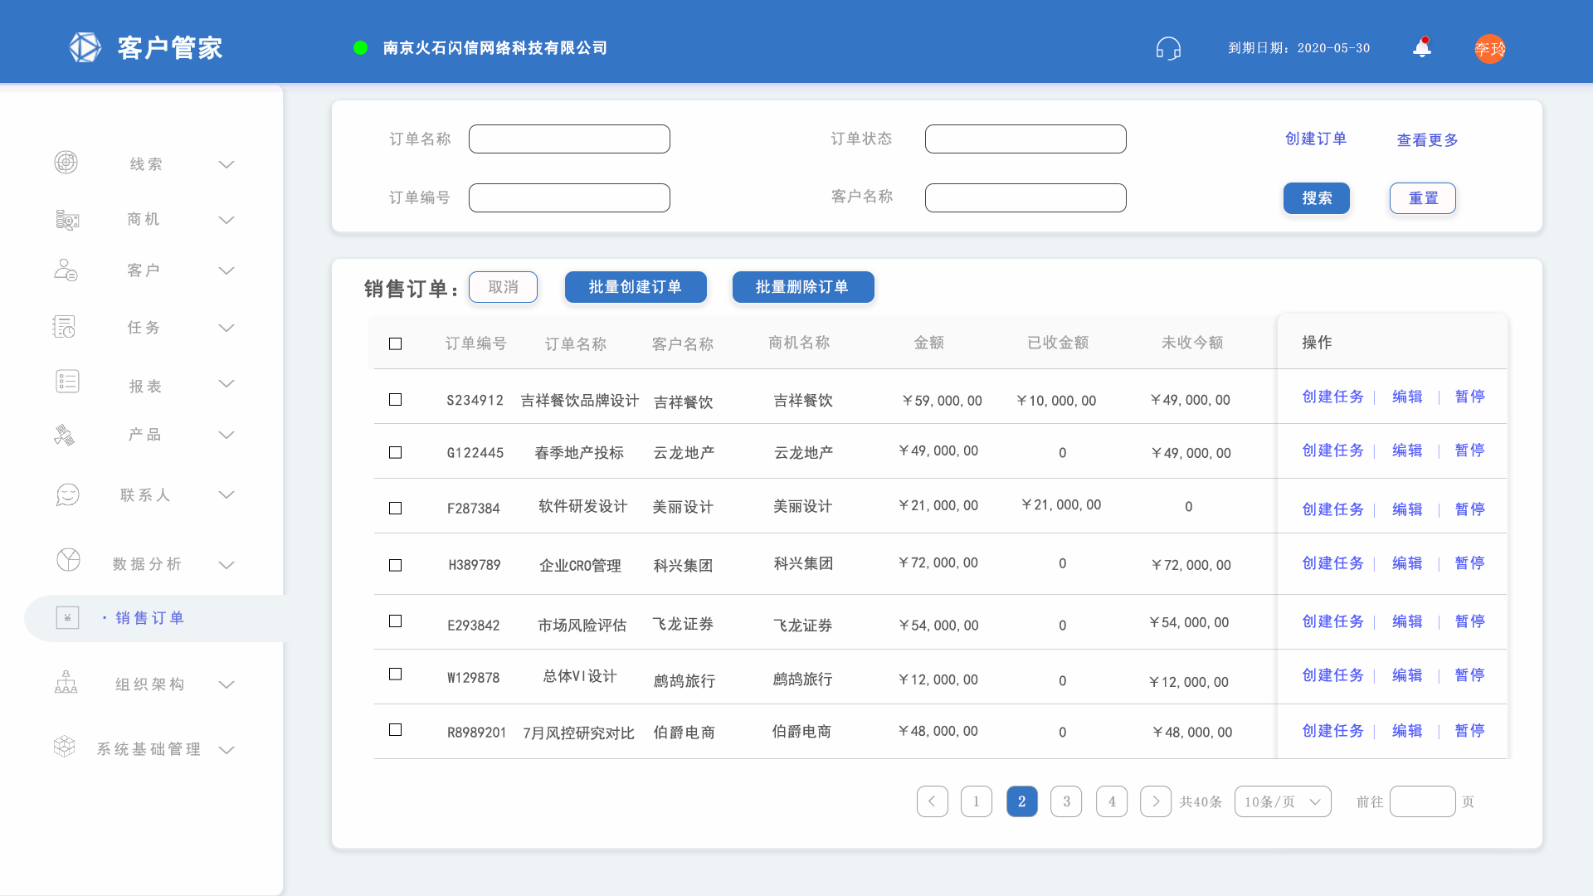Image resolution: width=1593 pixels, height=896 pixels.
Task: Click the 报表 list icon
Action: coord(67,382)
